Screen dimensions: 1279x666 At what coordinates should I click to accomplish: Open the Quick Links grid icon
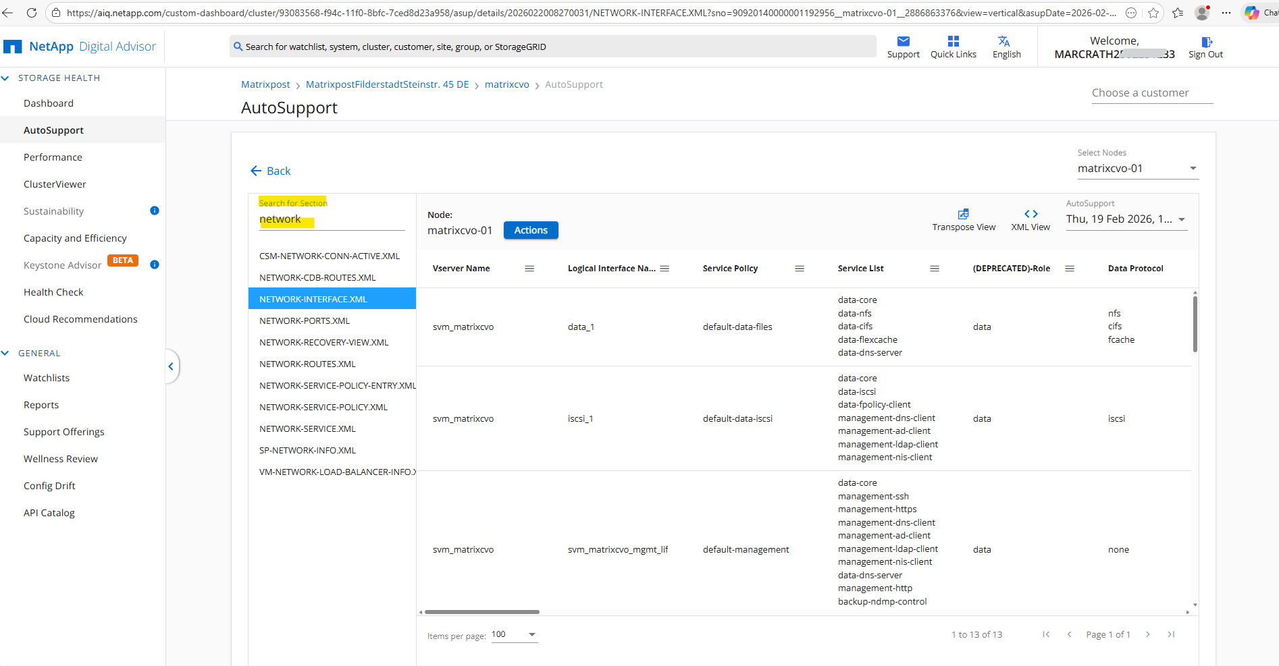(x=953, y=42)
